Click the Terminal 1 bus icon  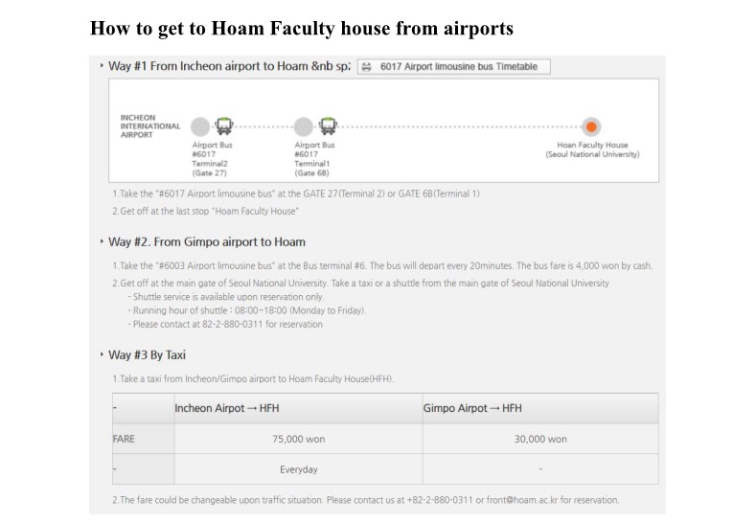[x=328, y=125]
